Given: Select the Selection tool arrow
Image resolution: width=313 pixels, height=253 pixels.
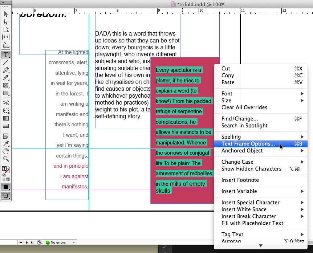Looking at the screenshot, I should (x=6, y=14).
